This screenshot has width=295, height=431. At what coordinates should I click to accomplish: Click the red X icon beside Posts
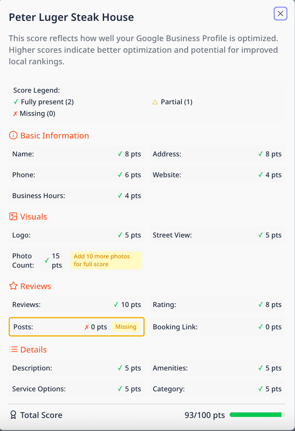pyautogui.click(x=86, y=327)
